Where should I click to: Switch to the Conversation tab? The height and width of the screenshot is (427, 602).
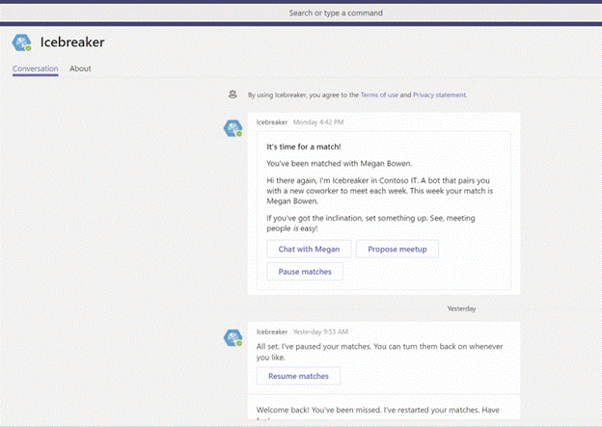(36, 68)
